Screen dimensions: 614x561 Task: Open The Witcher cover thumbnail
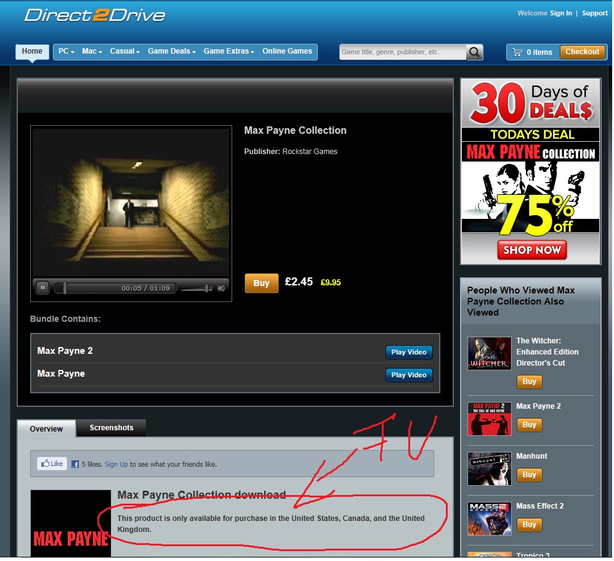(x=490, y=353)
